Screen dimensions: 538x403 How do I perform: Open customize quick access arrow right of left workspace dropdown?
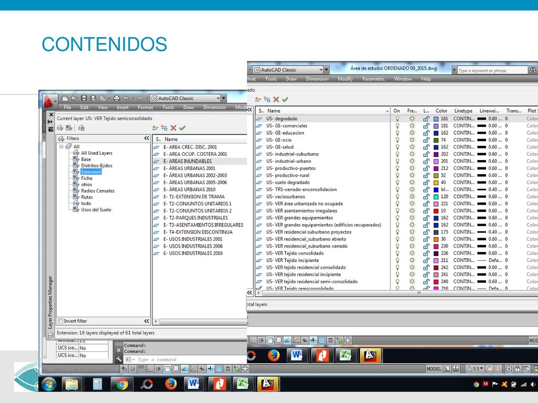[224, 98]
